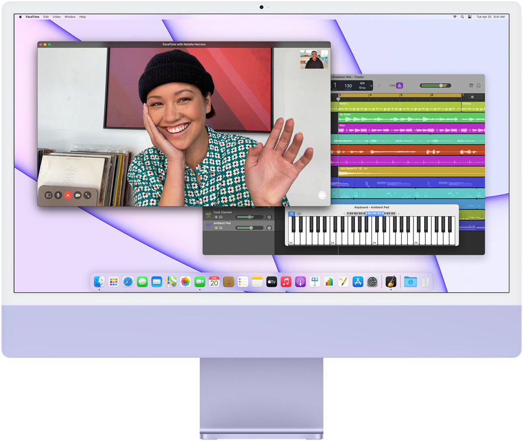This screenshot has height=441, width=523.
Task: Solo the Ambient Pad track with headphone toggle
Action: point(221,227)
